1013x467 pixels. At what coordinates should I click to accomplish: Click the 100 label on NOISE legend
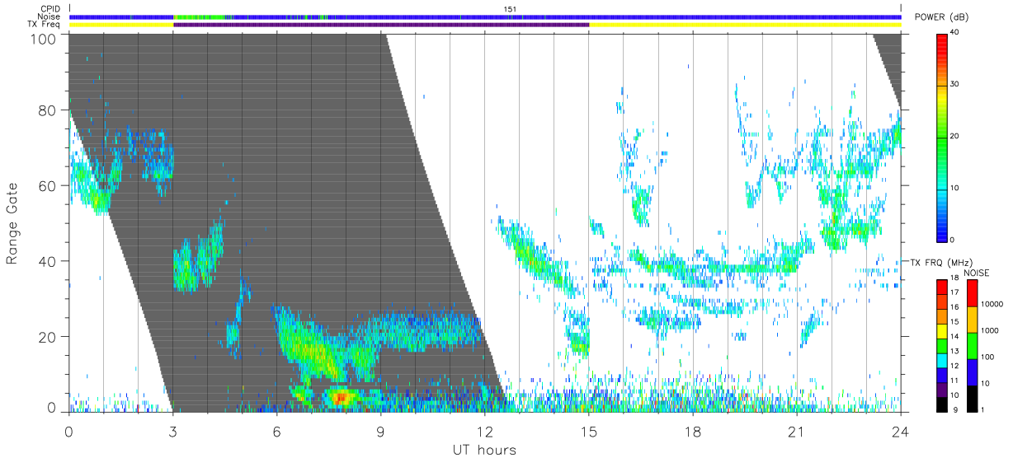(x=987, y=357)
